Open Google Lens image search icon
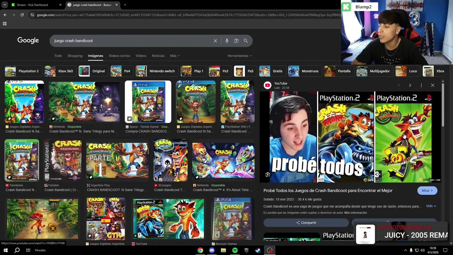 coord(236,41)
